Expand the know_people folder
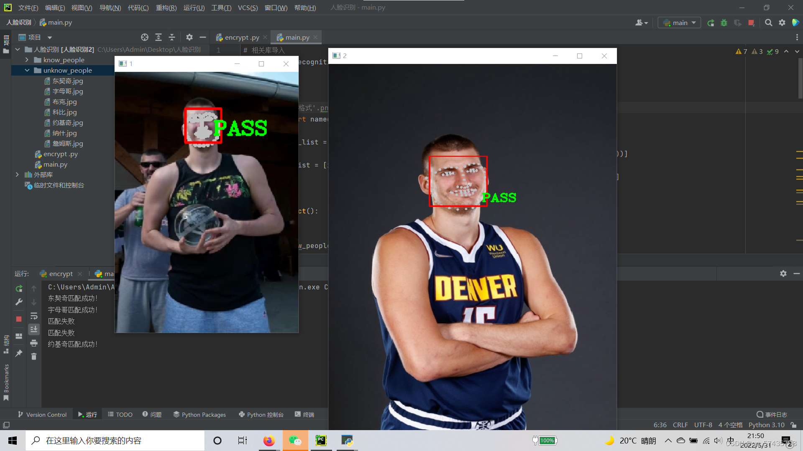Image resolution: width=803 pixels, height=451 pixels. pyautogui.click(x=27, y=60)
